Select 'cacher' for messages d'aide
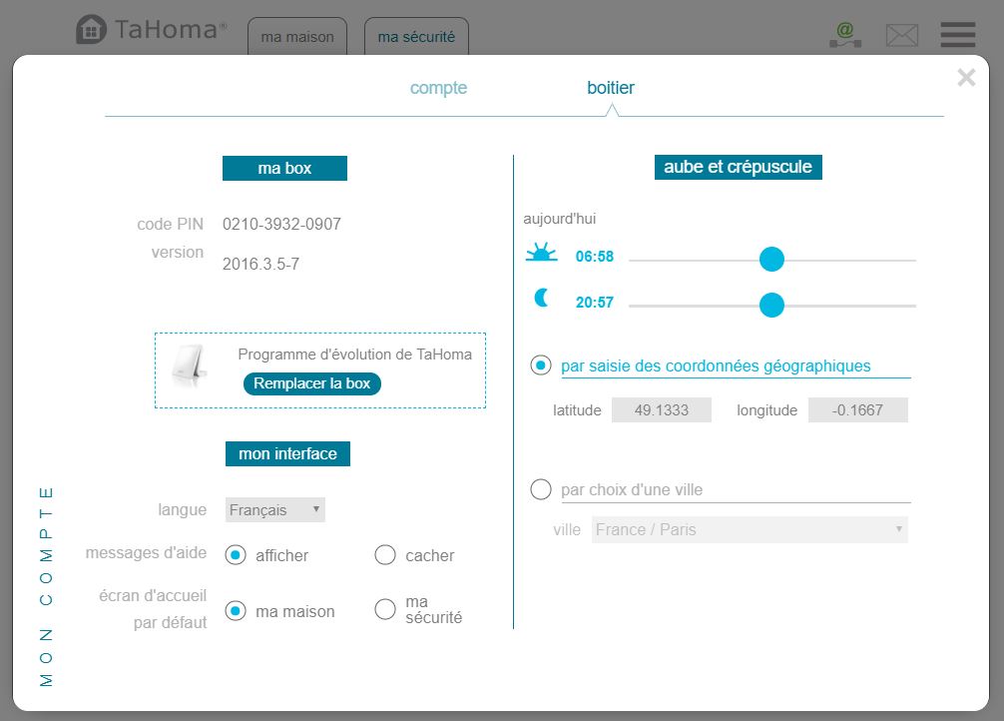This screenshot has height=721, width=1004. click(385, 555)
